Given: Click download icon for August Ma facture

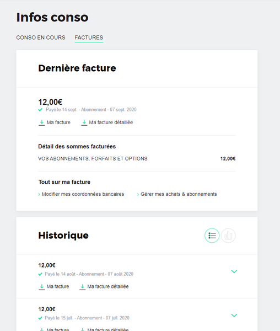Looking at the screenshot, I should (42, 287).
